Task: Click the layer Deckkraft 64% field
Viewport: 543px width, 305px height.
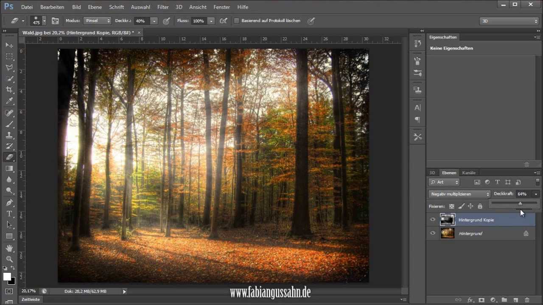Action: pyautogui.click(x=523, y=194)
